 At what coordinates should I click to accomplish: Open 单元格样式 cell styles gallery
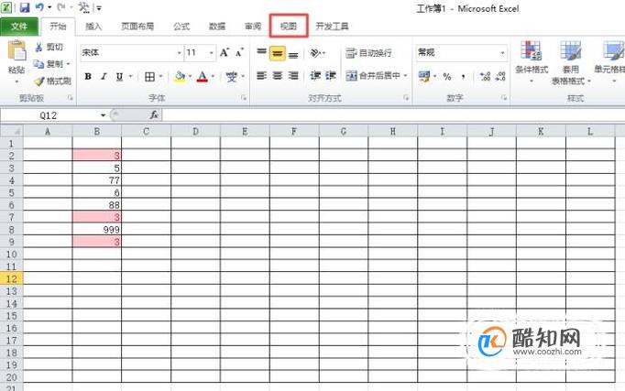(611, 62)
